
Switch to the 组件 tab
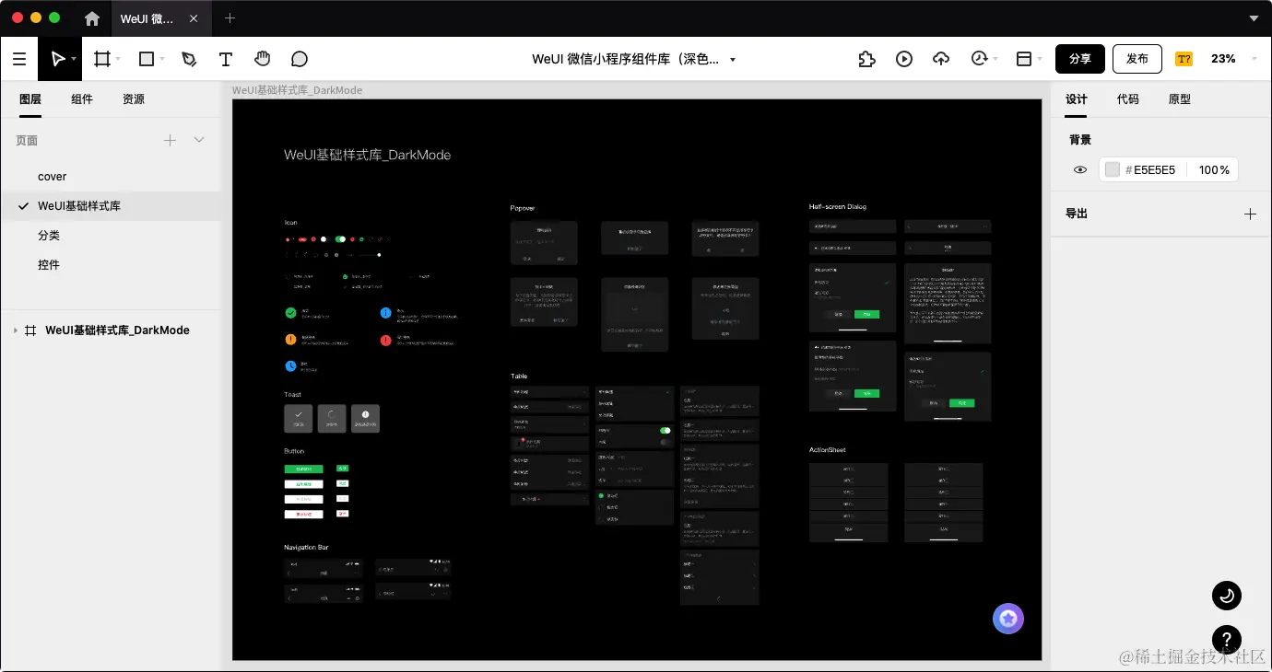pos(82,98)
